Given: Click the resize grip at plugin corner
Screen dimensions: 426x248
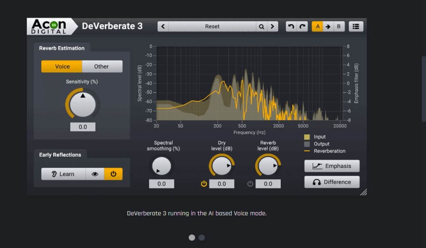Looking at the screenshot, I should click(363, 192).
